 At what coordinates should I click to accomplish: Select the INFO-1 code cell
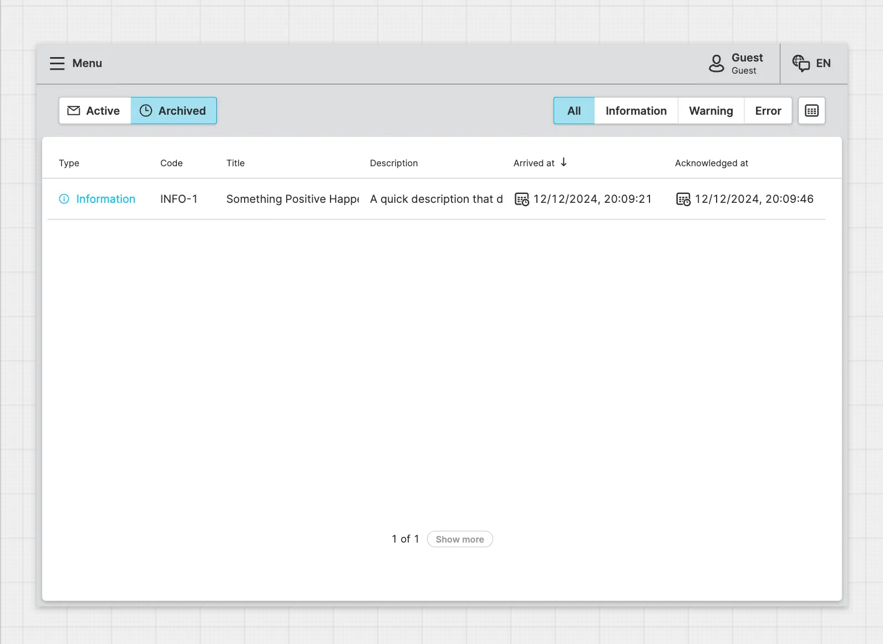[179, 199]
